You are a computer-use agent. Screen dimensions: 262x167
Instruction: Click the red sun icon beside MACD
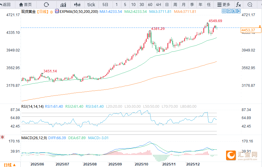(3, 137)
